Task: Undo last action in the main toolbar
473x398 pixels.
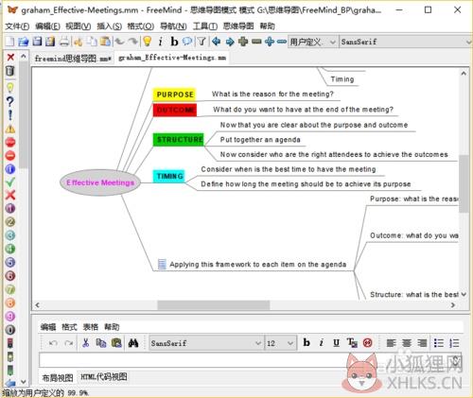Action: pos(119,42)
